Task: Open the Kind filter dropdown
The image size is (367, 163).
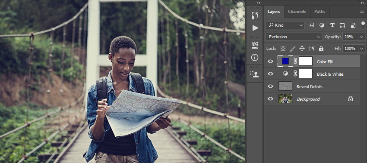Action: click(285, 25)
